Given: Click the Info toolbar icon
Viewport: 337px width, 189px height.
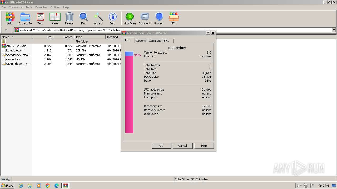Looking at the screenshot, I should tap(113, 18).
